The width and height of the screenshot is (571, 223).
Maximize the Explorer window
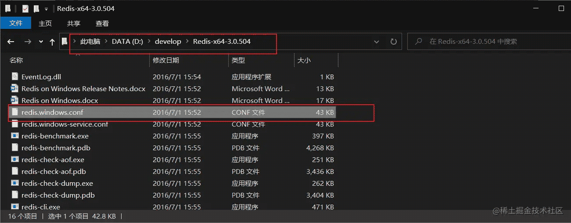(x=561, y=8)
